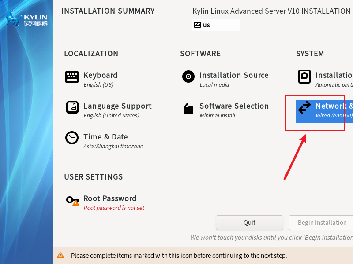Click the warning message in bottom bar
The height and width of the screenshot is (264, 353).
pyautogui.click(x=179, y=256)
